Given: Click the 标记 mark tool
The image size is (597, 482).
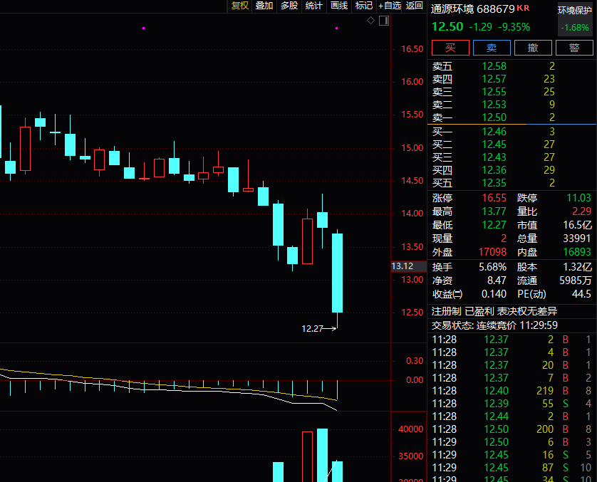Looking at the screenshot, I should pos(364,6).
